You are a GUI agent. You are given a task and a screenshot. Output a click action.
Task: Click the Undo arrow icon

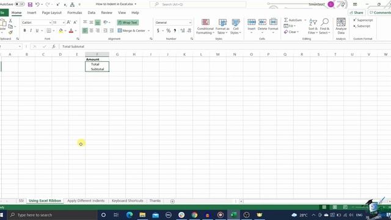click(37, 4)
